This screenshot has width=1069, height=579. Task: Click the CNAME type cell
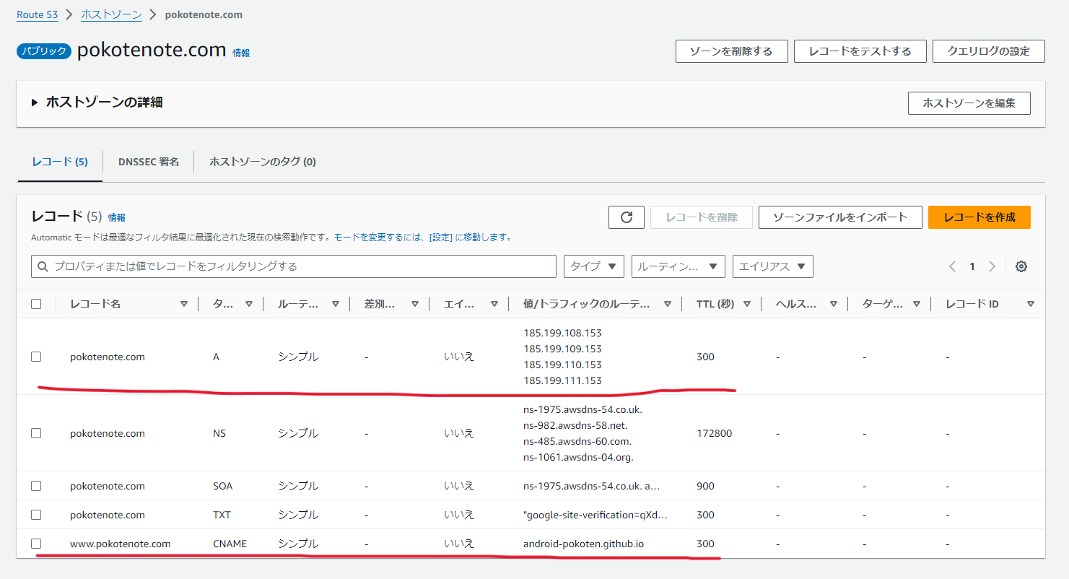coord(230,544)
